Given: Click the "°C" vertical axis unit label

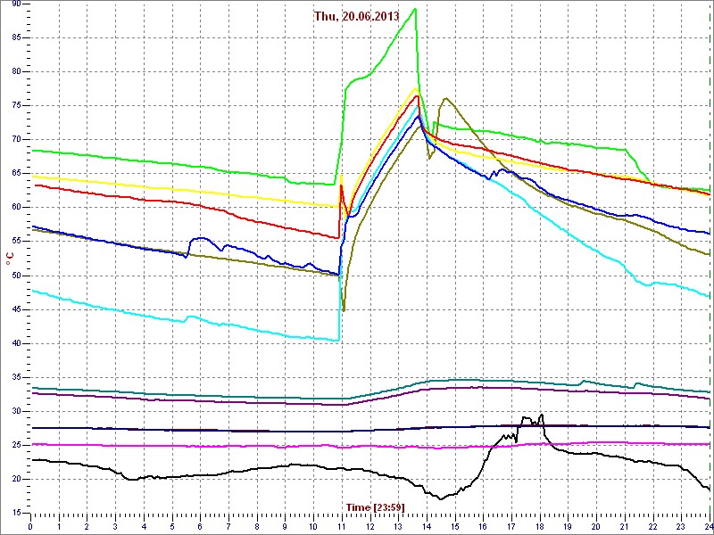Looking at the screenshot, I should tap(9, 259).
